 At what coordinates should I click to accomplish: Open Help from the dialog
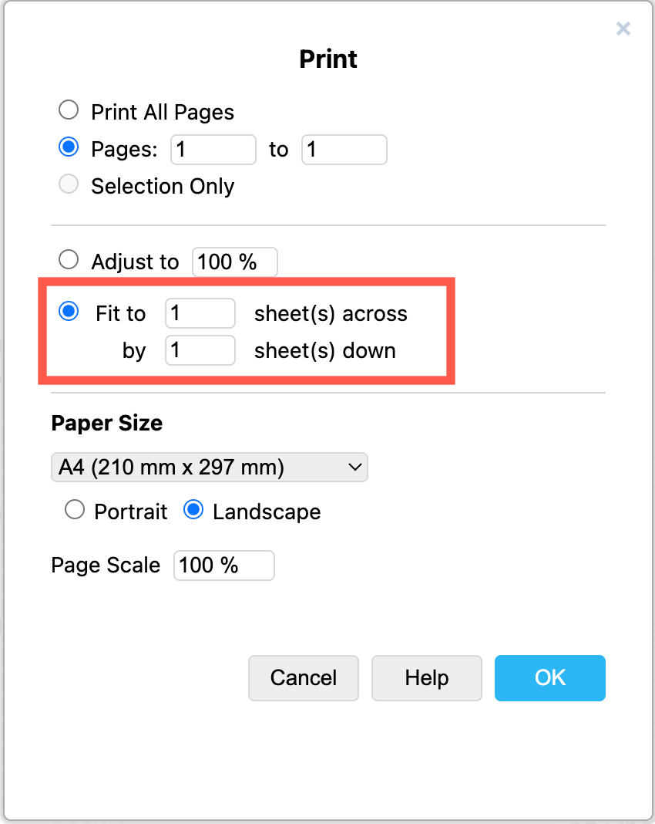coord(426,678)
